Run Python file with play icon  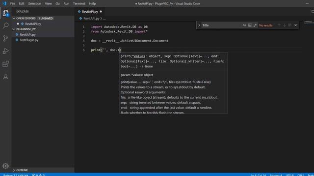[312, 12]
